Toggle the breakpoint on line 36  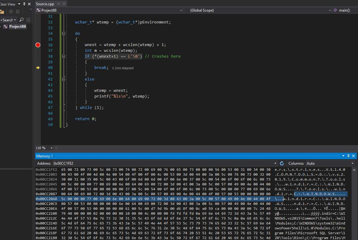tap(38, 45)
